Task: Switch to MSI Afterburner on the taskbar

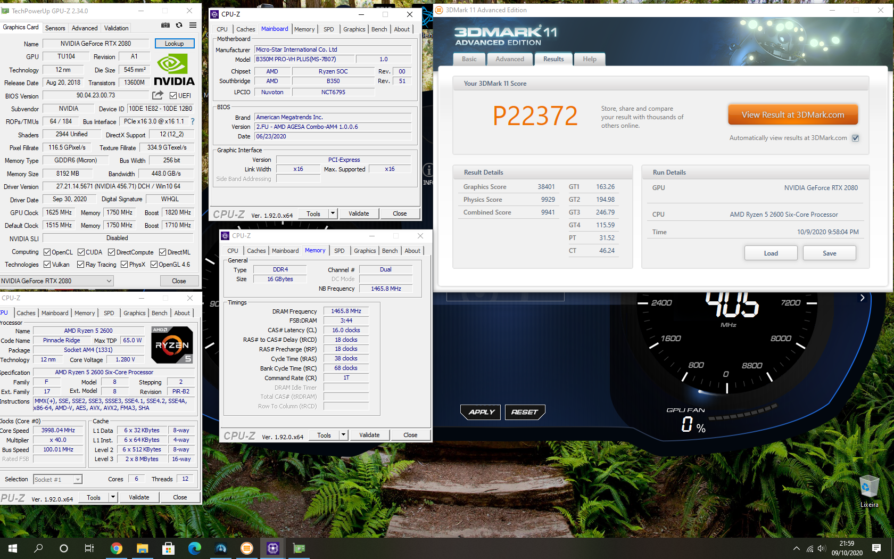Action: click(220, 548)
